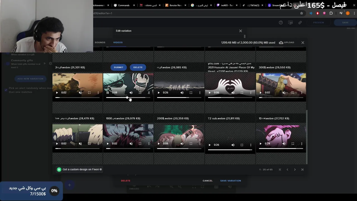This screenshot has width=357, height=201.
Task: Unmute the 1000 webm video
Action: point(131,144)
